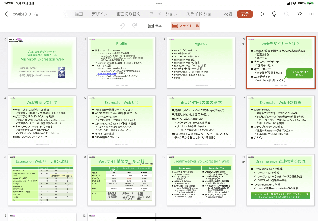Select the Agenda slide thumbnail

click(x=201, y=62)
